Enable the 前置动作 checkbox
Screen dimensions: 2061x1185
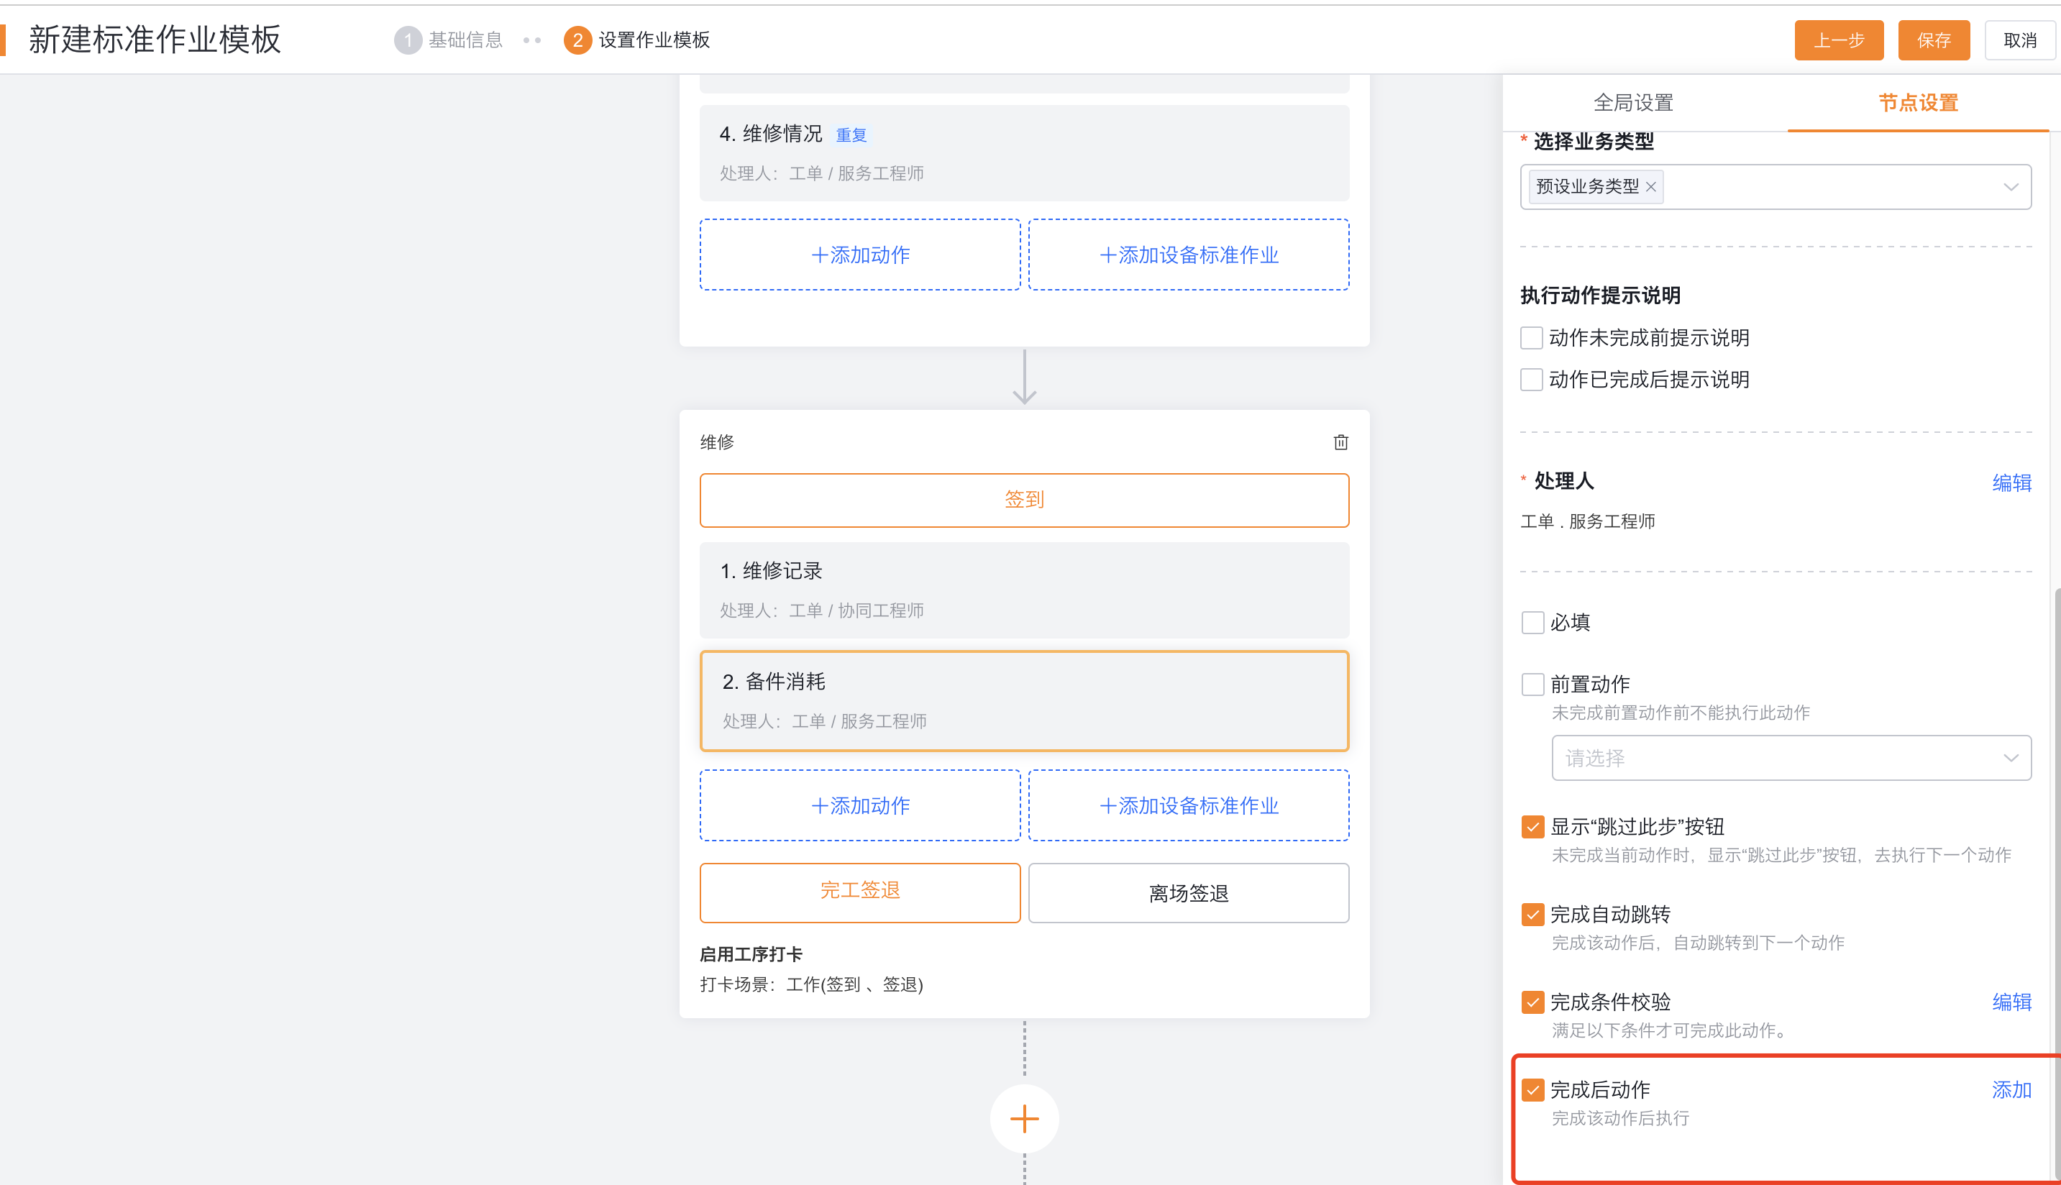click(x=1532, y=684)
